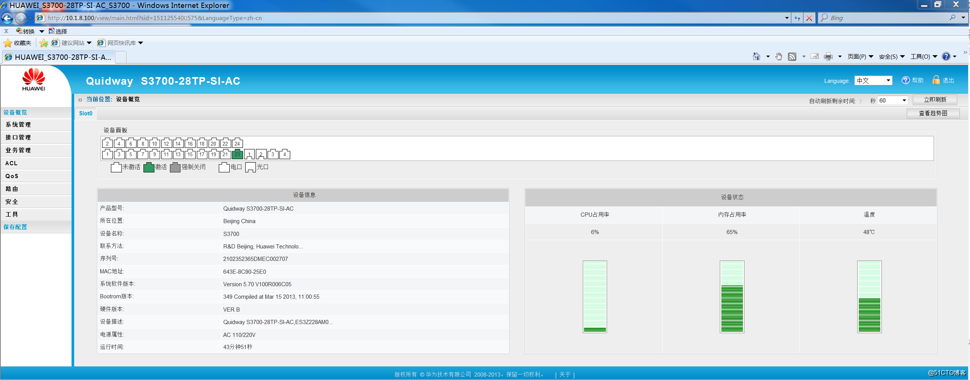Expand the 网页快讯库 dropdown
Screen dimensions: 970x380
point(141,43)
